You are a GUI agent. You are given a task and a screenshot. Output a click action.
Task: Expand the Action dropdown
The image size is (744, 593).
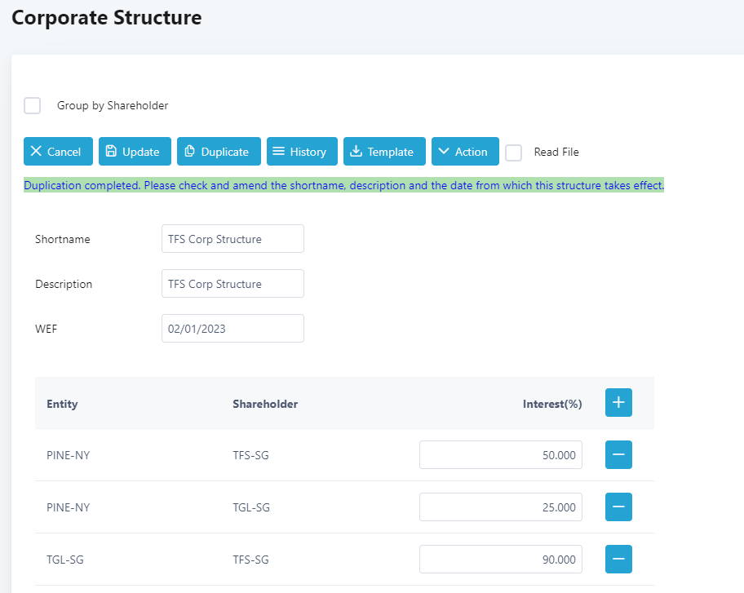[x=465, y=152]
